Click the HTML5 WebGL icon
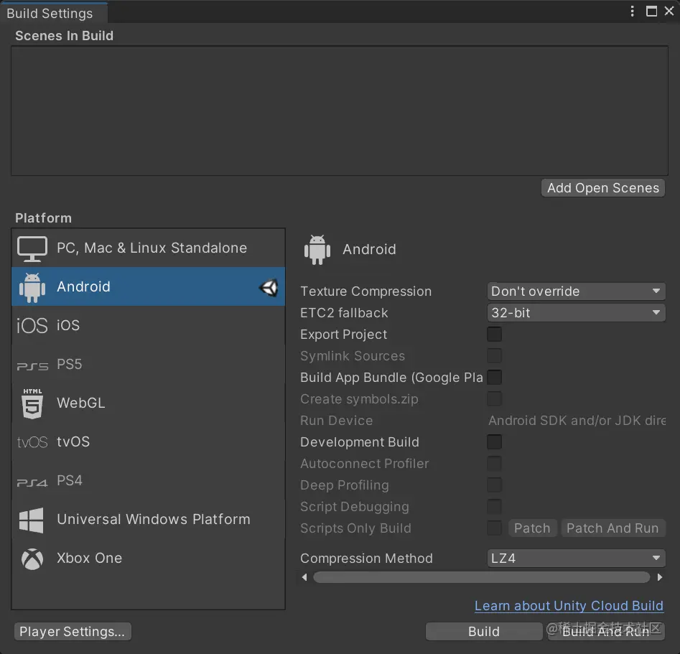This screenshot has height=654, width=680. point(32,403)
